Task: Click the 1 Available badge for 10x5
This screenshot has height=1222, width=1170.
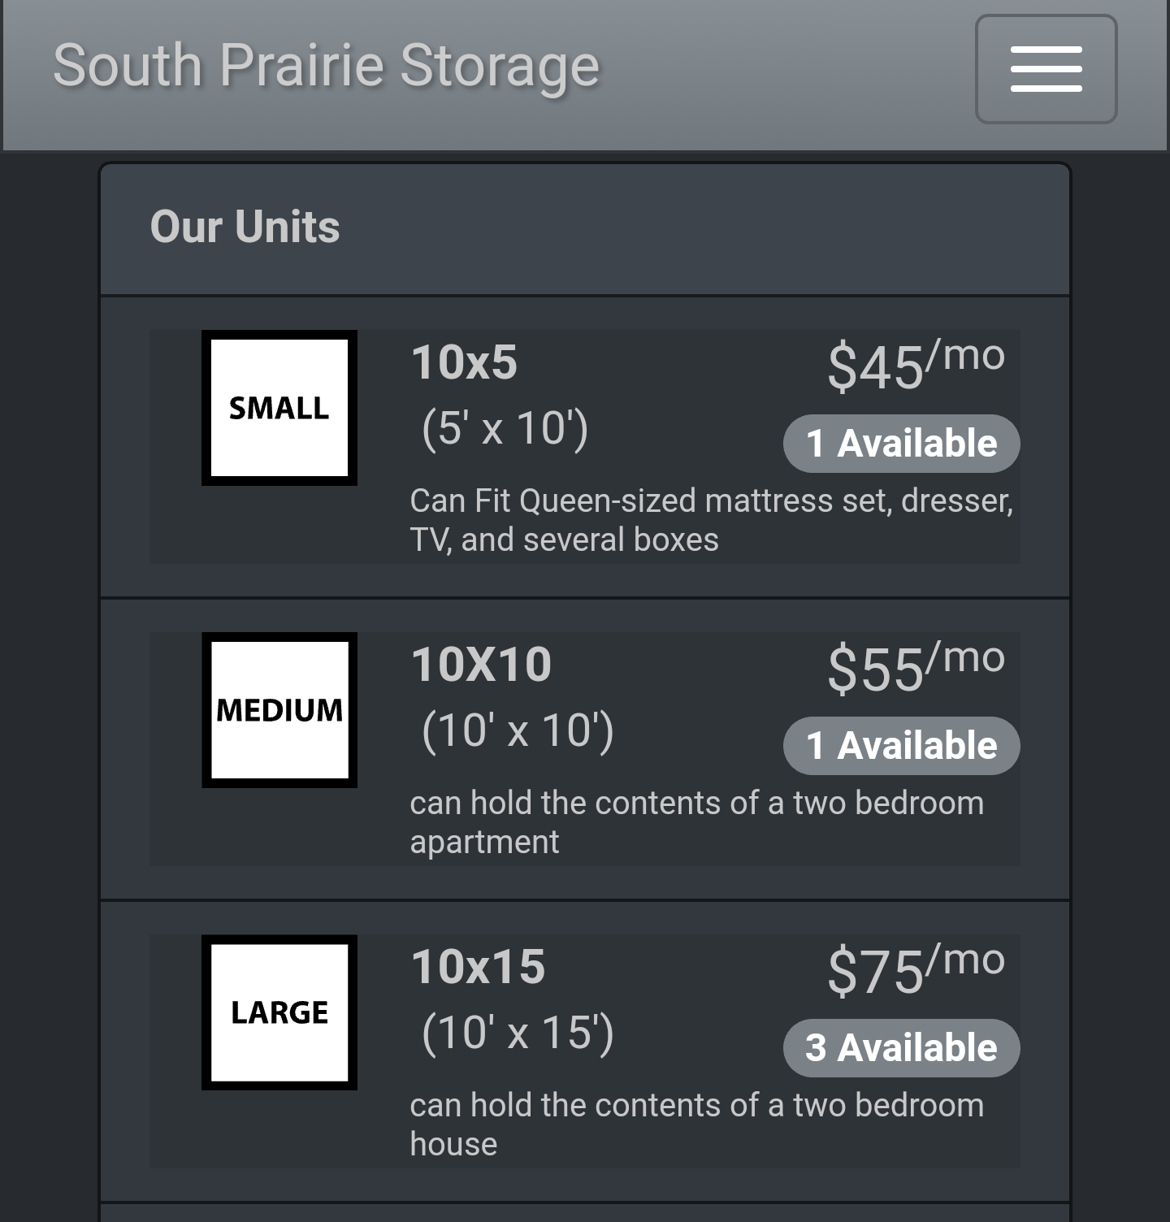Action: tap(901, 444)
